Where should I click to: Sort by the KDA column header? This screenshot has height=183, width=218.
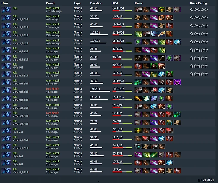pos(115,3)
